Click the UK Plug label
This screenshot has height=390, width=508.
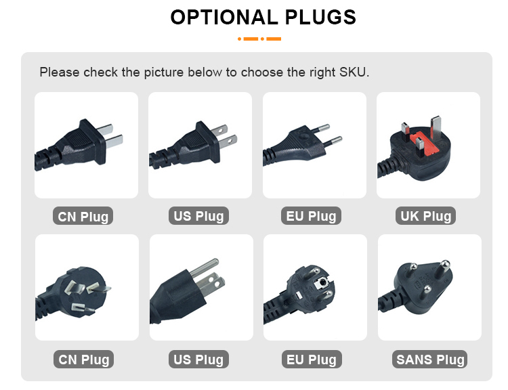click(426, 216)
